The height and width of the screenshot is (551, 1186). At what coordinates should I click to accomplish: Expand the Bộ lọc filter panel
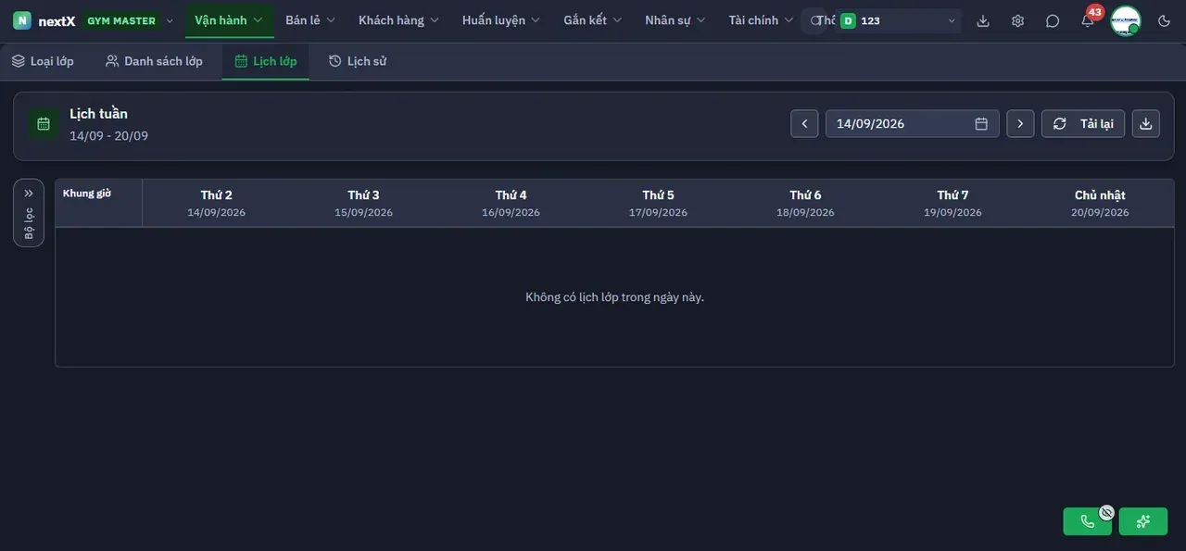[29, 212]
